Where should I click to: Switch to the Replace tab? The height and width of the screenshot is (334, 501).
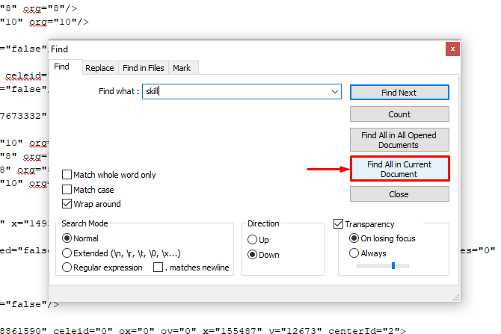[x=99, y=68]
